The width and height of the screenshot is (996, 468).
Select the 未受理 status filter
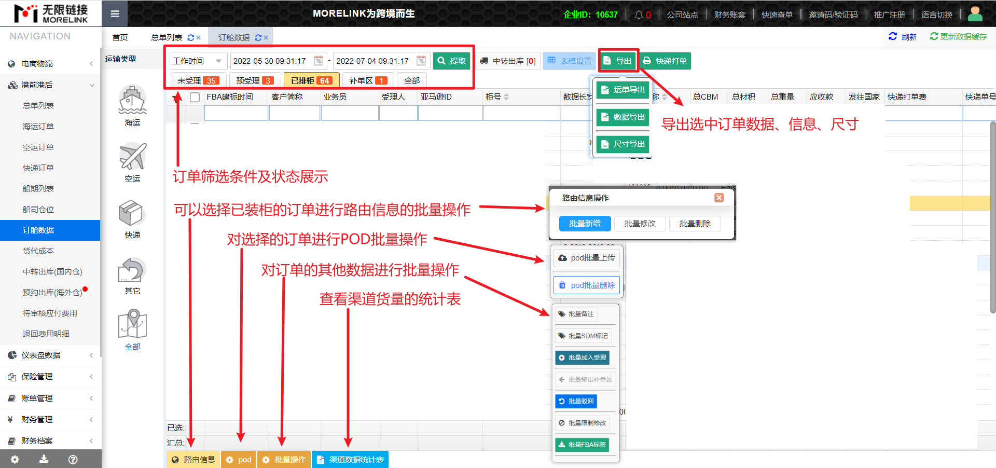[x=198, y=80]
